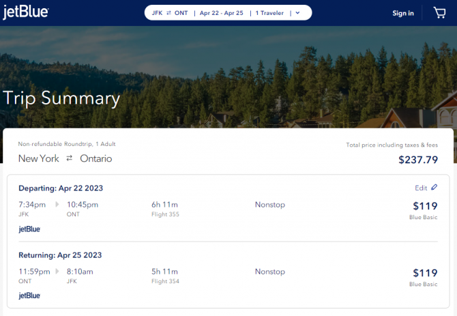Click the 6h 11m duration
The width and height of the screenshot is (457, 316).
[x=164, y=205]
